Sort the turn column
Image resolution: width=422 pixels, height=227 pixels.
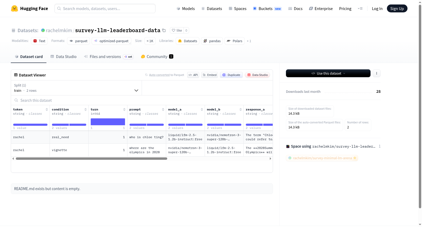point(124,109)
